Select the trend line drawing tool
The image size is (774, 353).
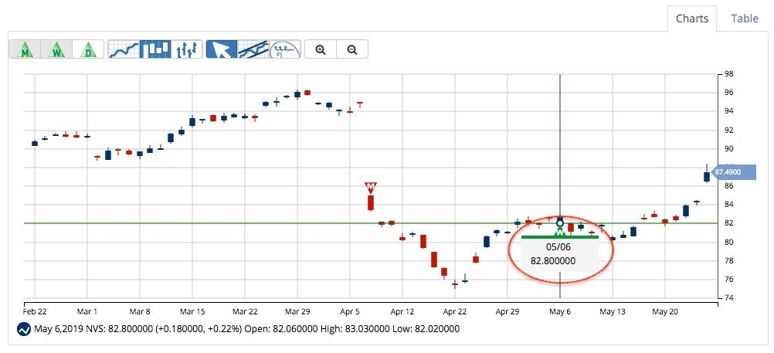pyautogui.click(x=253, y=49)
